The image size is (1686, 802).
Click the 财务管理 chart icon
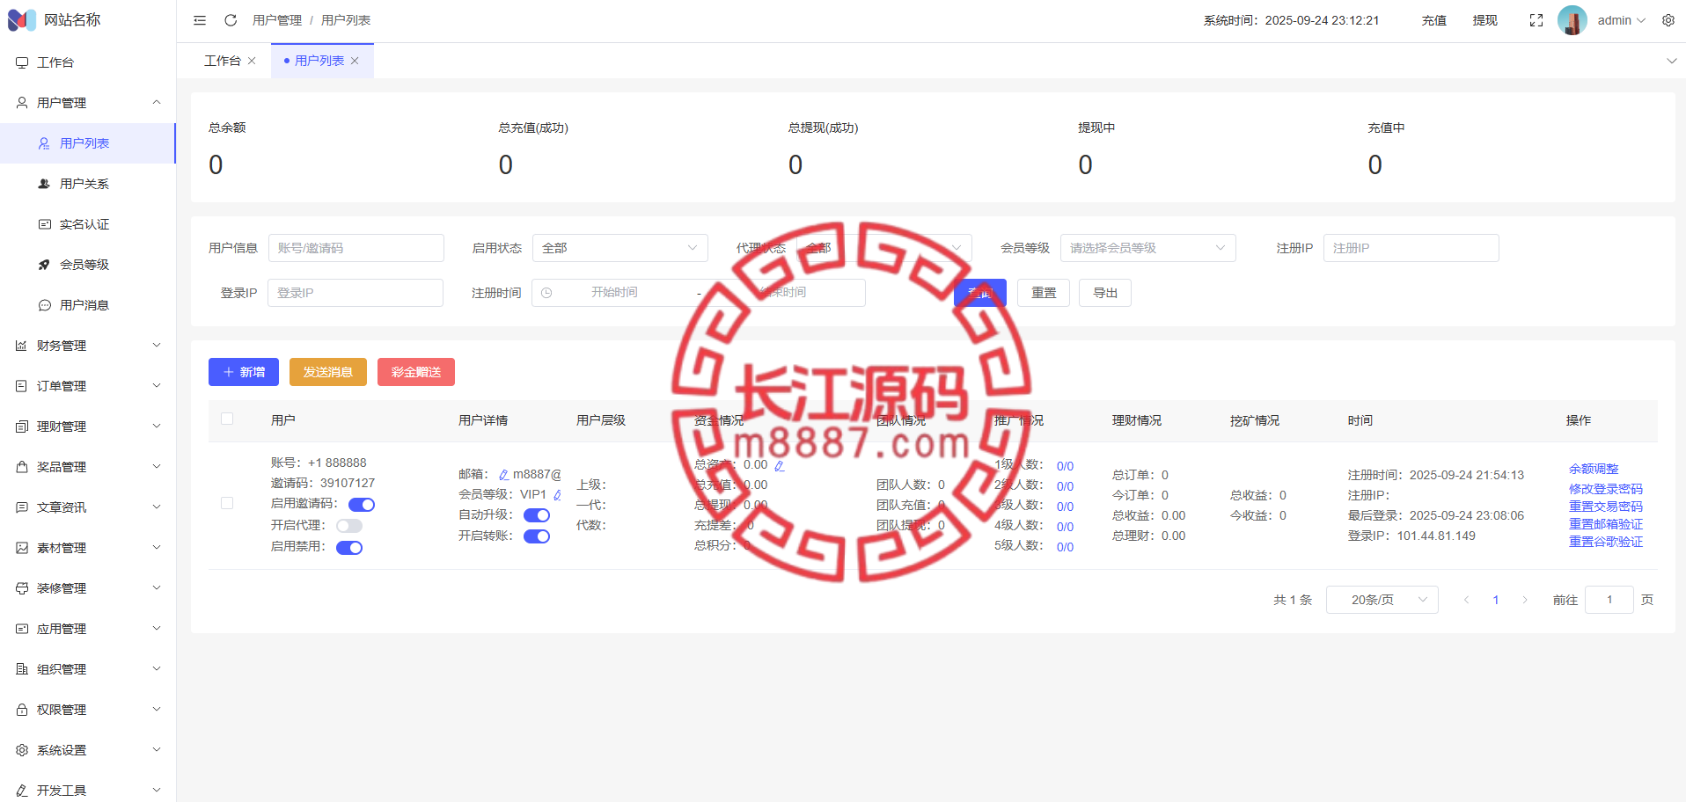(22, 346)
